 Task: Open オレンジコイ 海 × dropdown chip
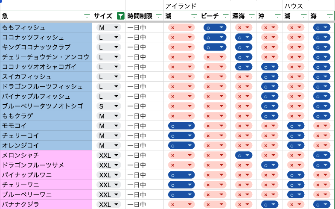click(322, 145)
